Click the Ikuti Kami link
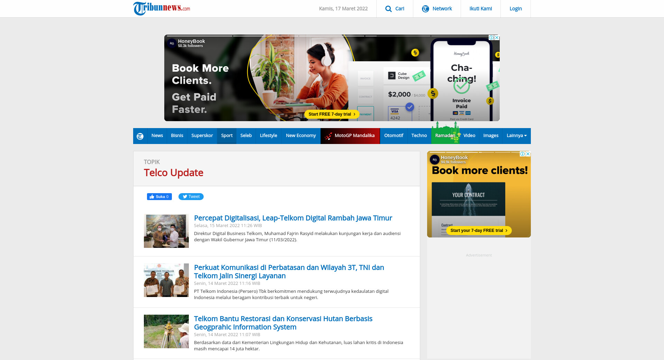The width and height of the screenshot is (664, 360). tap(481, 9)
